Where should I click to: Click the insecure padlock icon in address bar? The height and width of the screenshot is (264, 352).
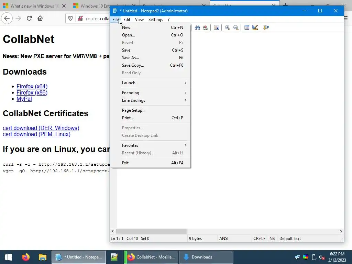pyautogui.click(x=80, y=19)
